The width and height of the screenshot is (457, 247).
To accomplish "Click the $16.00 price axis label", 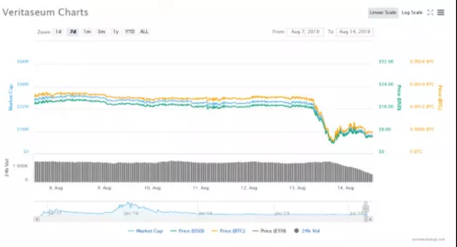I will (x=386, y=107).
